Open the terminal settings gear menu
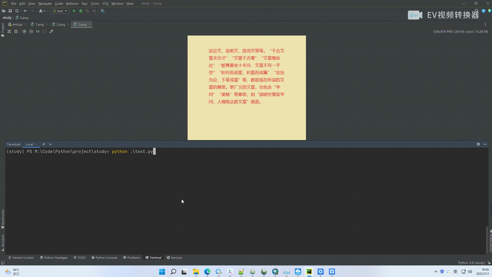 [x=478, y=144]
